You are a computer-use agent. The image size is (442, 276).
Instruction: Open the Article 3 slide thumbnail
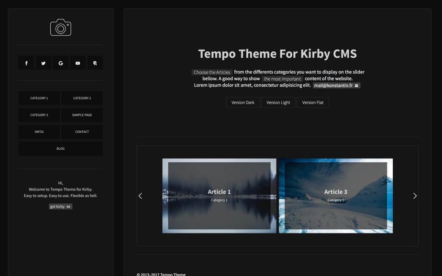[336, 195]
